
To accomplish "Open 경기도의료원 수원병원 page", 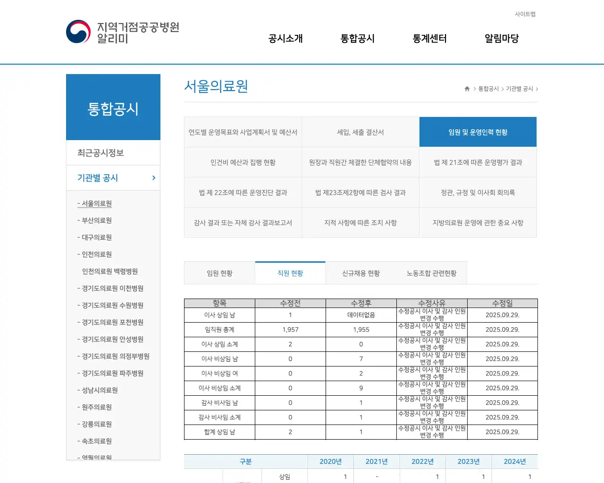I will pos(109,305).
